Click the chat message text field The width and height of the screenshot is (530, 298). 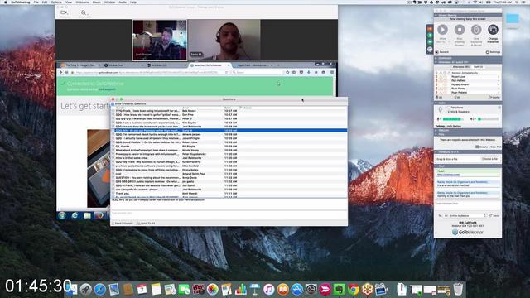point(468,205)
